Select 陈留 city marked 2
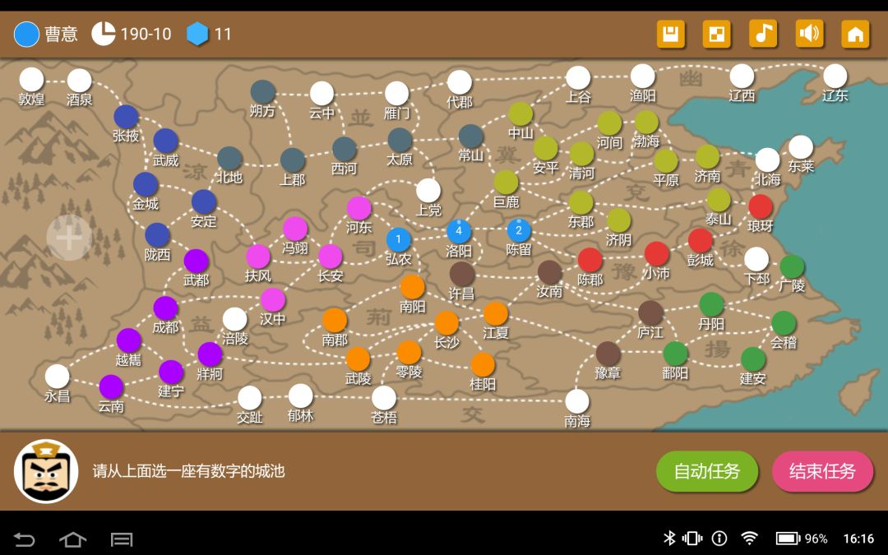This screenshot has width=888, height=555. 519,230
